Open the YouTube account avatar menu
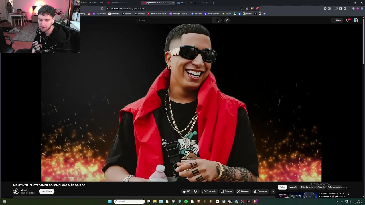 click(356, 20)
